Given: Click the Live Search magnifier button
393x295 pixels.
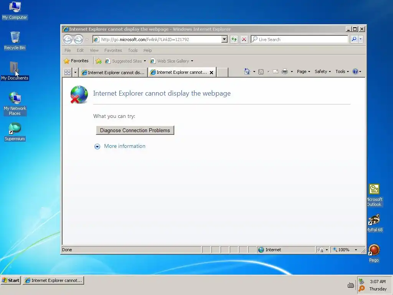Looking at the screenshot, I should (354, 39).
